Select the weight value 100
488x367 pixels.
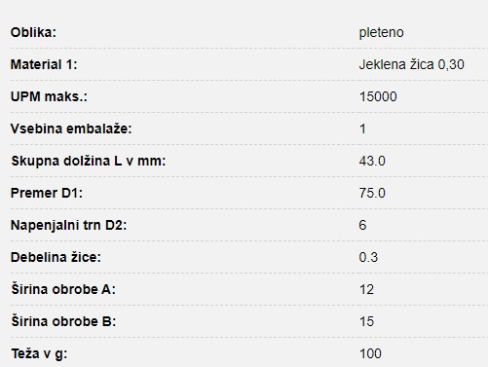click(x=370, y=353)
